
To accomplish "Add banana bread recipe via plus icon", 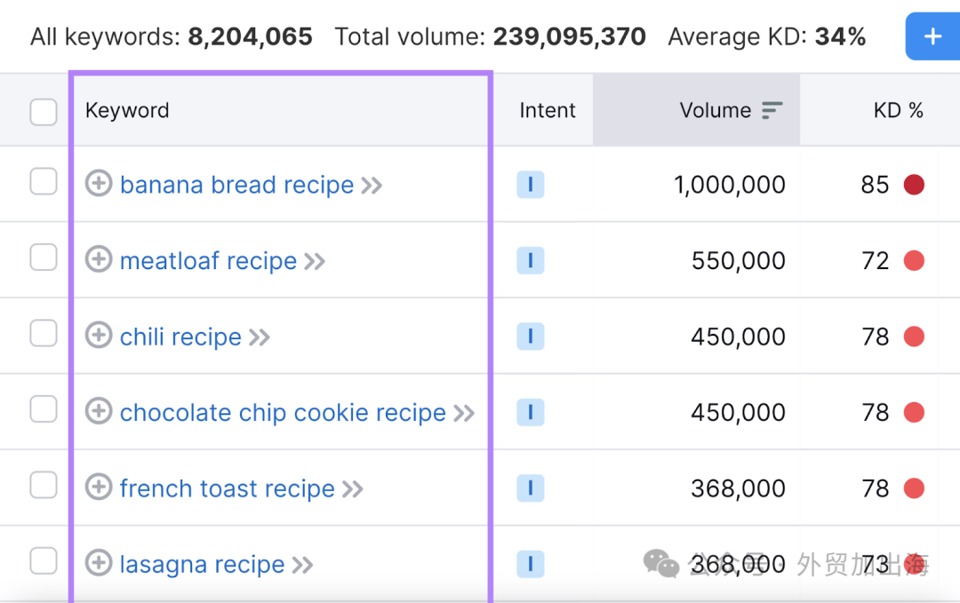I will tap(98, 184).
